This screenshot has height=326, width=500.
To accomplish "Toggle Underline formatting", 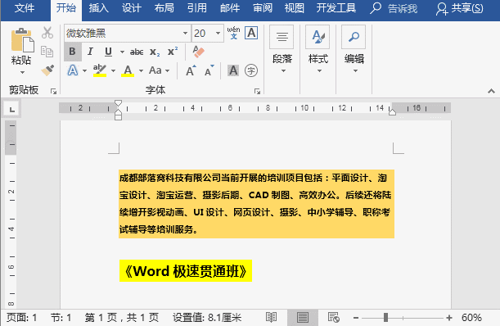I will [108, 52].
